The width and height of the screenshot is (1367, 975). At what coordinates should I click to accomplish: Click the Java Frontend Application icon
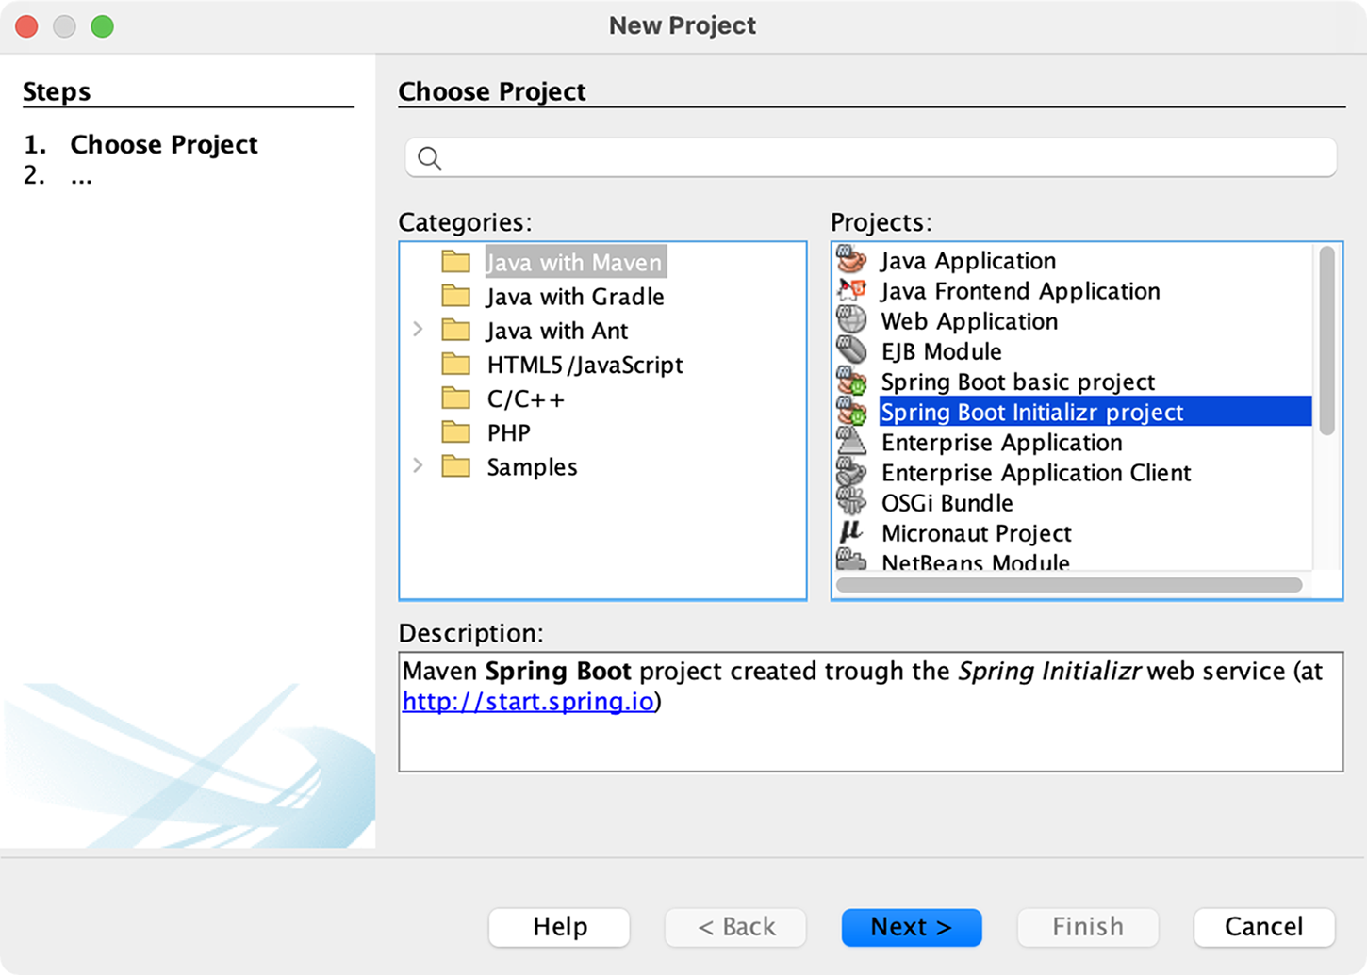coord(851,290)
